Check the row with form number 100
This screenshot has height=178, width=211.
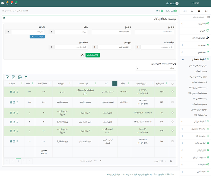[x=172, y=141]
